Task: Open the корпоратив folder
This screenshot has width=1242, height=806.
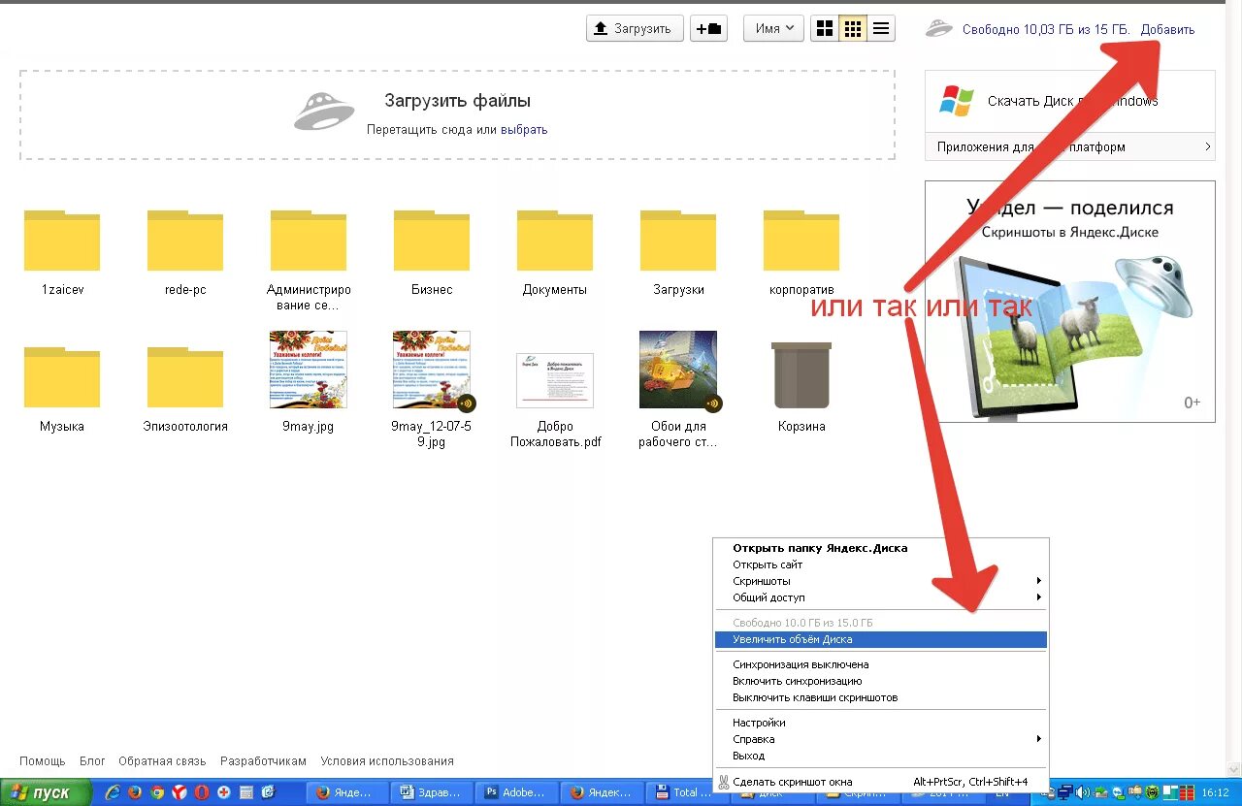Action: 801,241
